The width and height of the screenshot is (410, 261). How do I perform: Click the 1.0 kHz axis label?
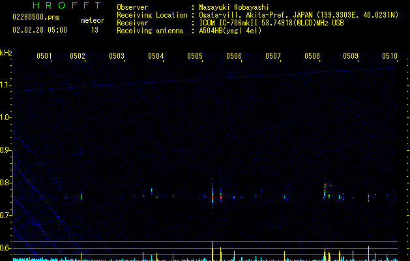5,117
